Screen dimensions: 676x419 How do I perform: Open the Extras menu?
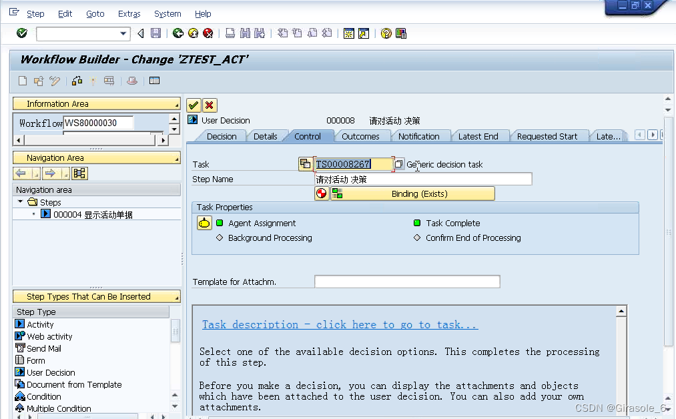click(x=129, y=14)
